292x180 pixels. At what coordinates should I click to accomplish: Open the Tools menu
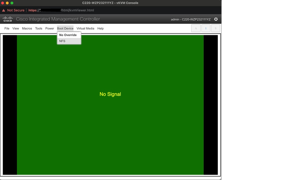pos(39,29)
